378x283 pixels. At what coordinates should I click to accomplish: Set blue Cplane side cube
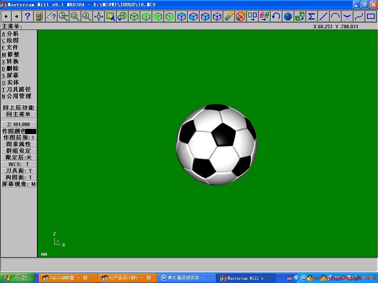pos(205,16)
